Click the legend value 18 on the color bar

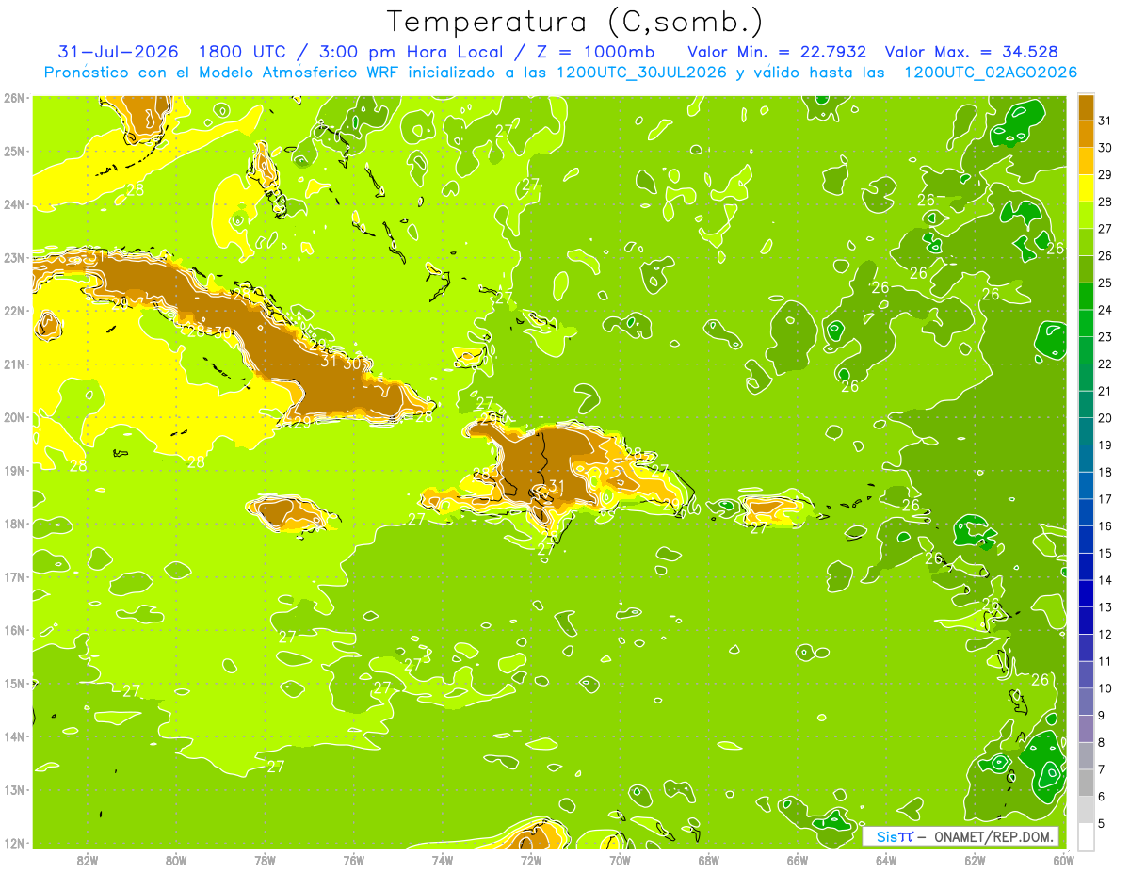click(x=1105, y=472)
